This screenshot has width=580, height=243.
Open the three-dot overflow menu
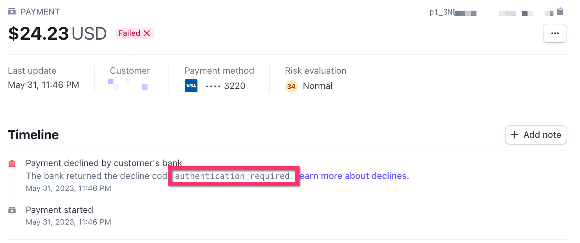click(x=555, y=33)
